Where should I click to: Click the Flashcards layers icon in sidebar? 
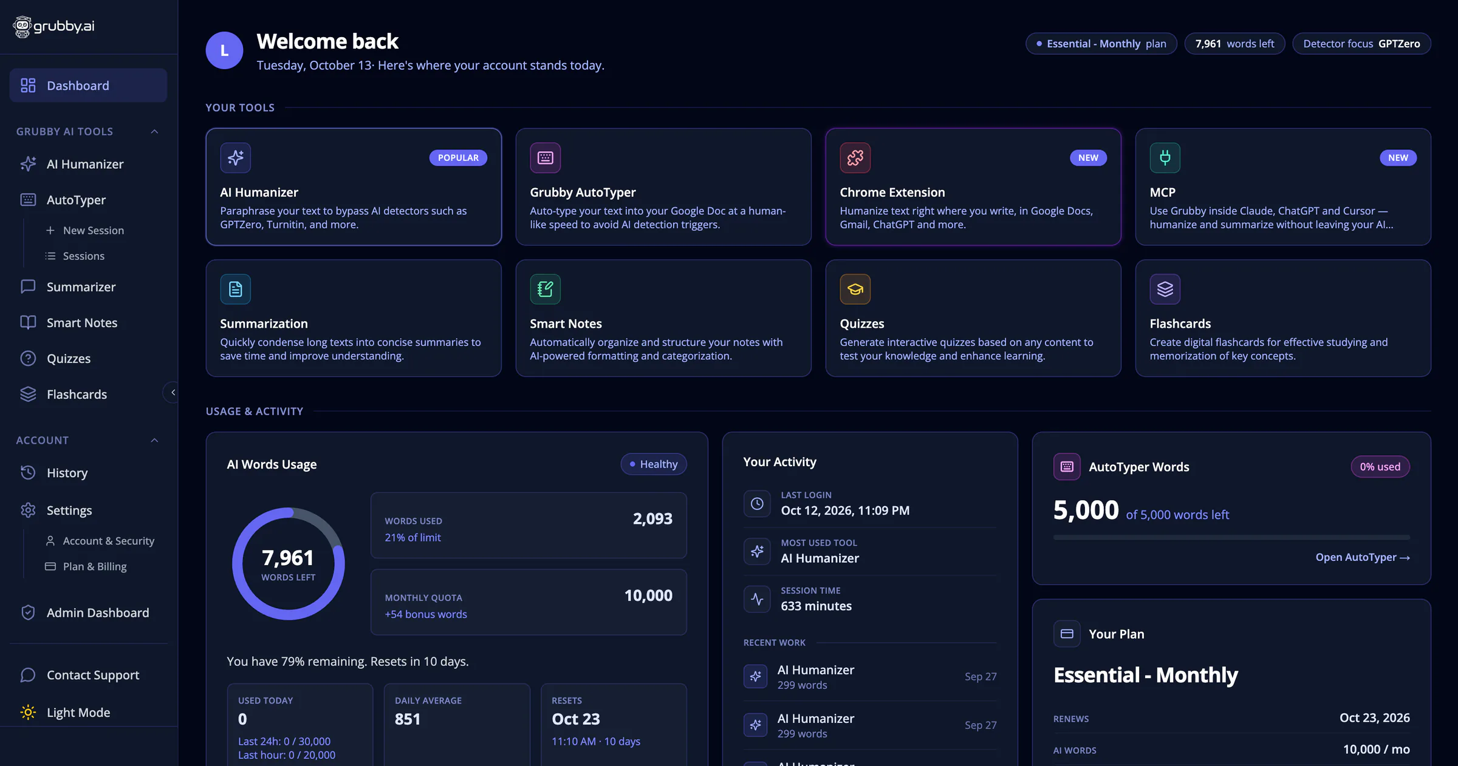(28, 394)
